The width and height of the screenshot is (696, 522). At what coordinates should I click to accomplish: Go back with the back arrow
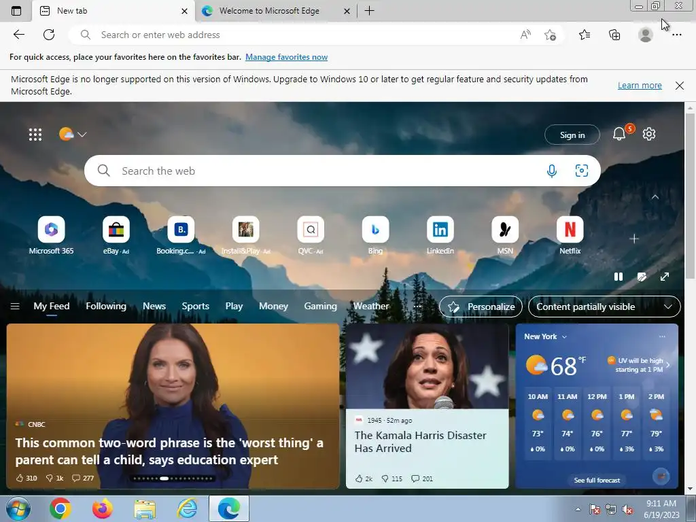coord(18,35)
